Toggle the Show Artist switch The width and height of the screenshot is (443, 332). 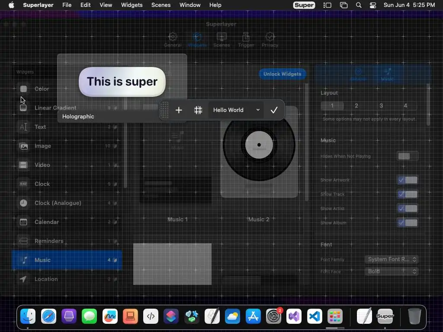click(x=408, y=209)
